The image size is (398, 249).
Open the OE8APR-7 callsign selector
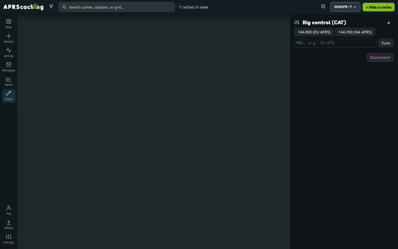point(345,7)
